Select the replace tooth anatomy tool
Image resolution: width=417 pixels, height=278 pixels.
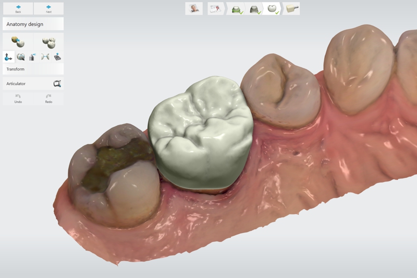pos(18,42)
